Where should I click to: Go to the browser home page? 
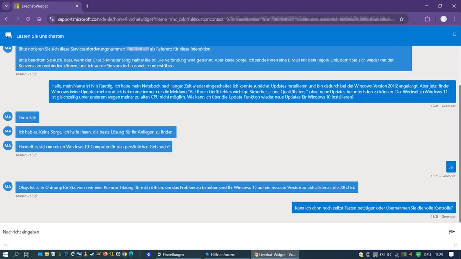click(39, 19)
